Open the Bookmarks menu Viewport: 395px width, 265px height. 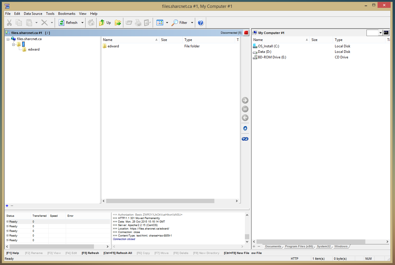(67, 14)
